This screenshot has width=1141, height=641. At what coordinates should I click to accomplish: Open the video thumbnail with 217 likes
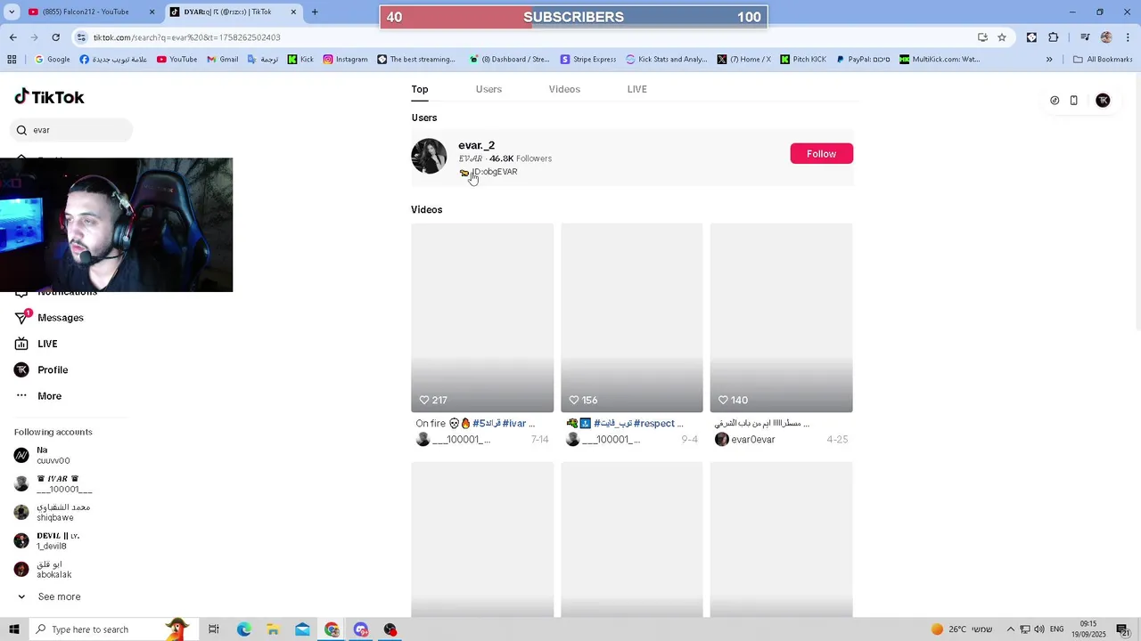tap(482, 318)
